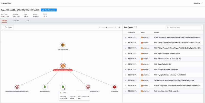Click the issues warning triangle icon
Viewport: 205px width, 103px height.
pyautogui.click(x=44, y=16)
